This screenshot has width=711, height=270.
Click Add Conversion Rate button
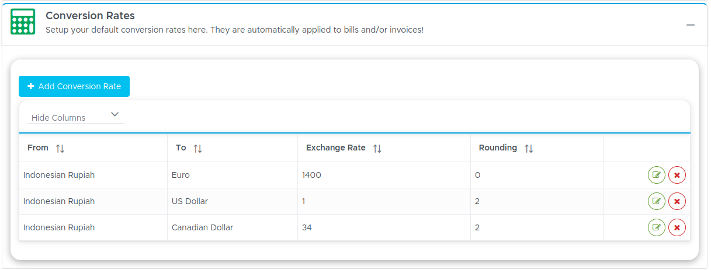74,86
